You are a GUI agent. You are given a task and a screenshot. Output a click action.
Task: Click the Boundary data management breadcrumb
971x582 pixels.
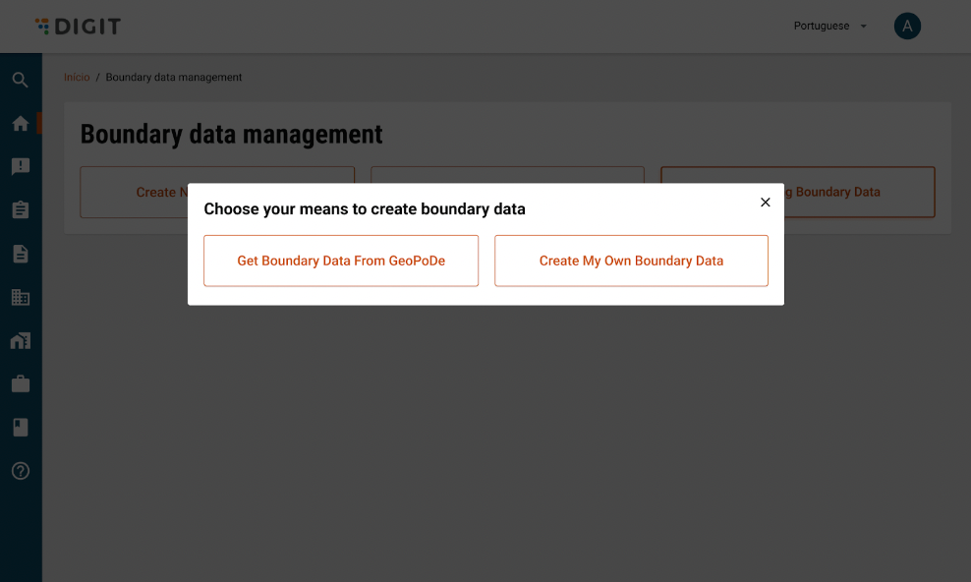(x=174, y=78)
